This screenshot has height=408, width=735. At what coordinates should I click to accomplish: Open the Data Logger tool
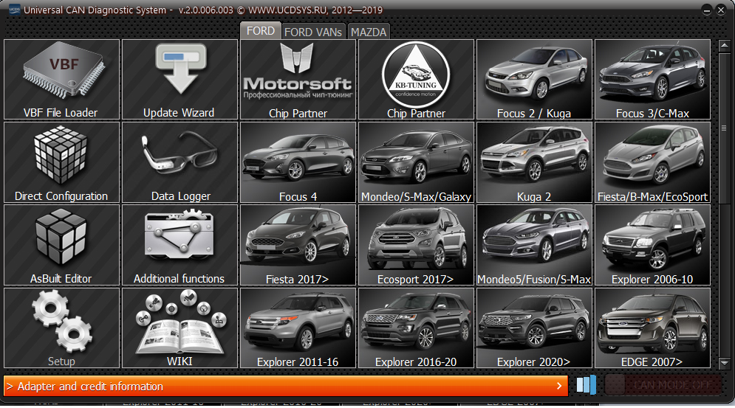[180, 162]
